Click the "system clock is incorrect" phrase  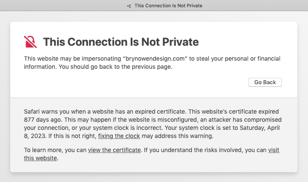pos(127,128)
